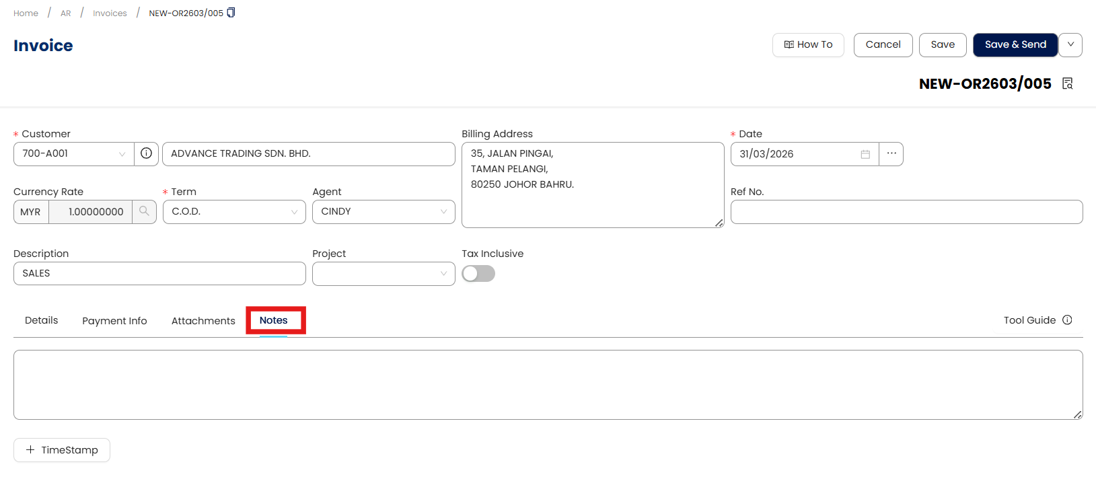
Task: Click the Cancel button
Action: pyautogui.click(x=883, y=45)
